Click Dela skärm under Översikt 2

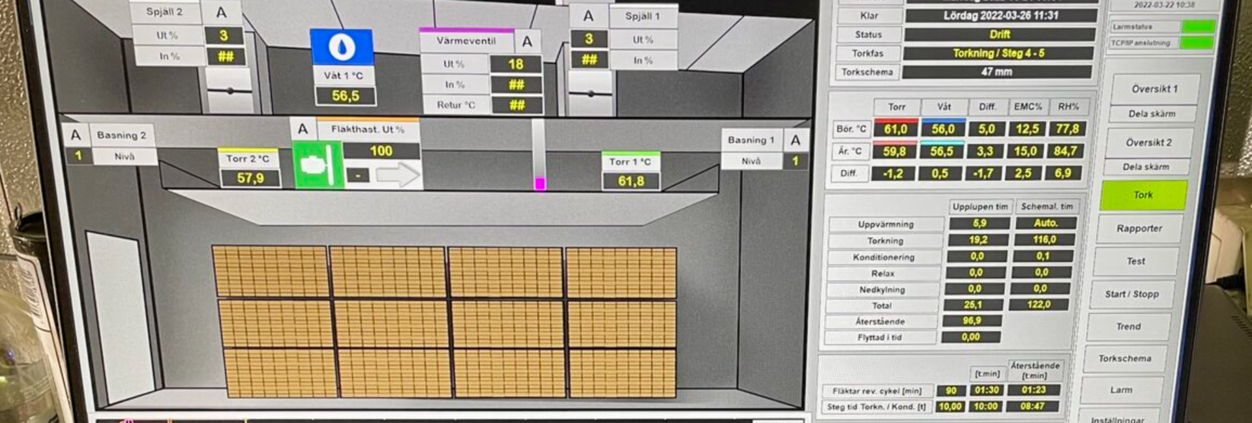pyautogui.click(x=1146, y=167)
